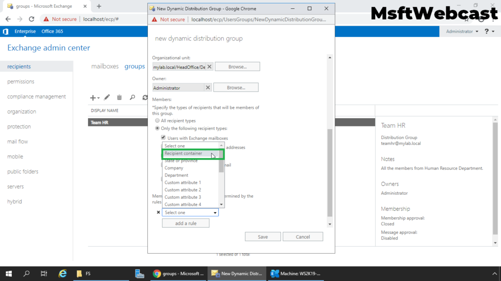Launch Internet Explorer from the taskbar
This screenshot has width=501, height=281.
[x=63, y=273]
